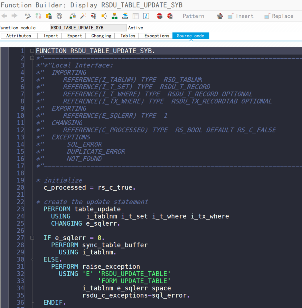Switch to the Attributes tab
The width and height of the screenshot is (302, 308).
pyautogui.click(x=19, y=36)
